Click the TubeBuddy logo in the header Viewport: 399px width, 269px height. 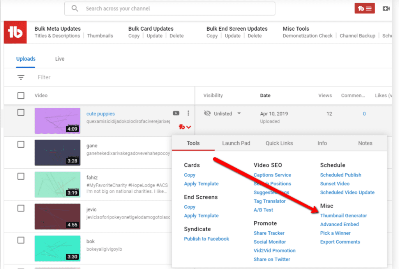tap(15, 32)
